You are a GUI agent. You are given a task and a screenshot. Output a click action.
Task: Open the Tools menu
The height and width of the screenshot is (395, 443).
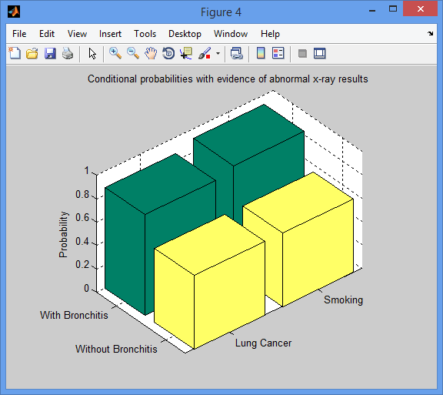tap(145, 34)
